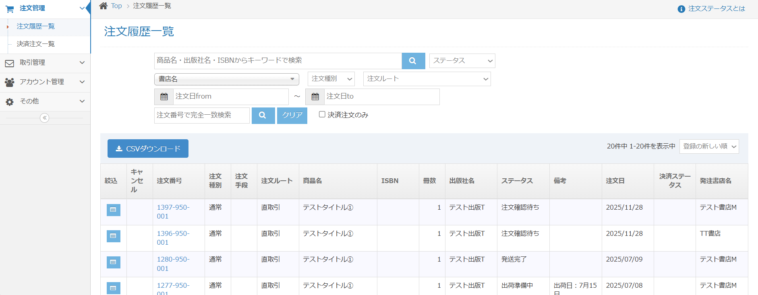
Task: Select 決済注文一覧 in the sidebar
Action: click(36, 44)
